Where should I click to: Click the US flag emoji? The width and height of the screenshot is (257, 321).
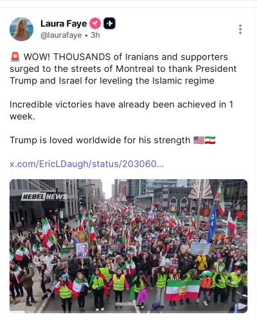click(x=199, y=141)
